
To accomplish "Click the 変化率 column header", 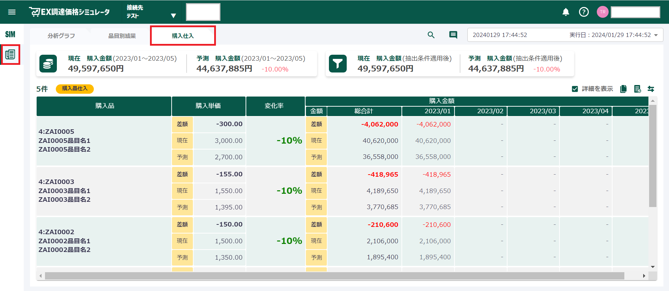I will [x=276, y=106].
